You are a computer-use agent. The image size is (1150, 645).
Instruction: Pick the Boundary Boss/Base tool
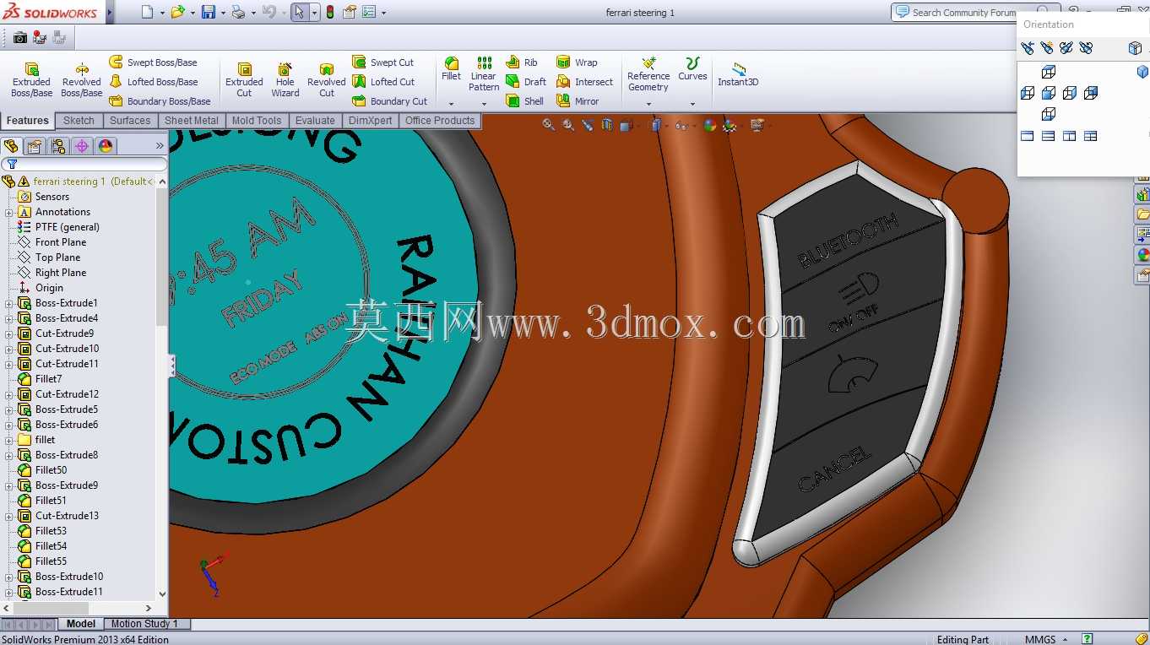[x=160, y=101]
